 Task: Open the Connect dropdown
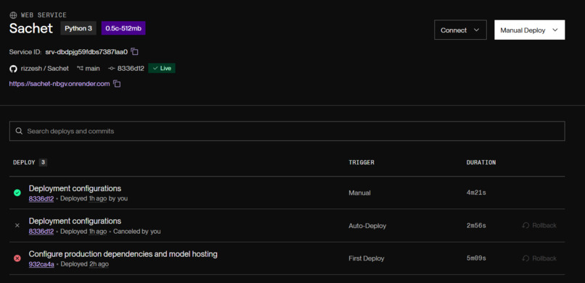click(460, 30)
